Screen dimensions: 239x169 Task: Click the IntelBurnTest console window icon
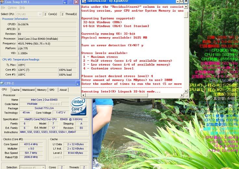(83, 1)
